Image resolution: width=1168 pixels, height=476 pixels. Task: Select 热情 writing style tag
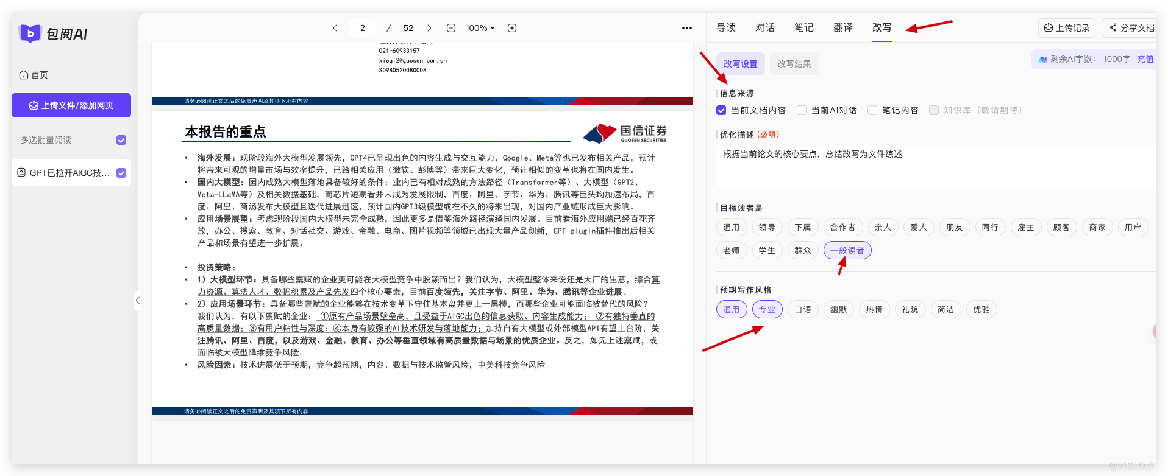click(875, 309)
